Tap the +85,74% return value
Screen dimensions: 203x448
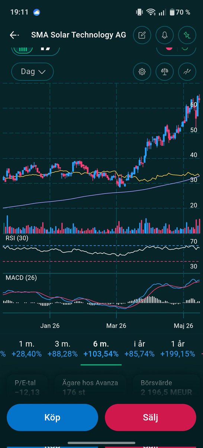tap(139, 354)
